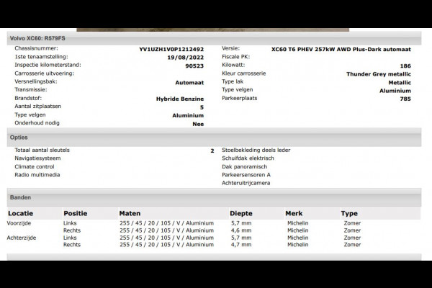The image size is (432, 288).
Task: Select the Radio multimedia option
Action: (x=37, y=175)
